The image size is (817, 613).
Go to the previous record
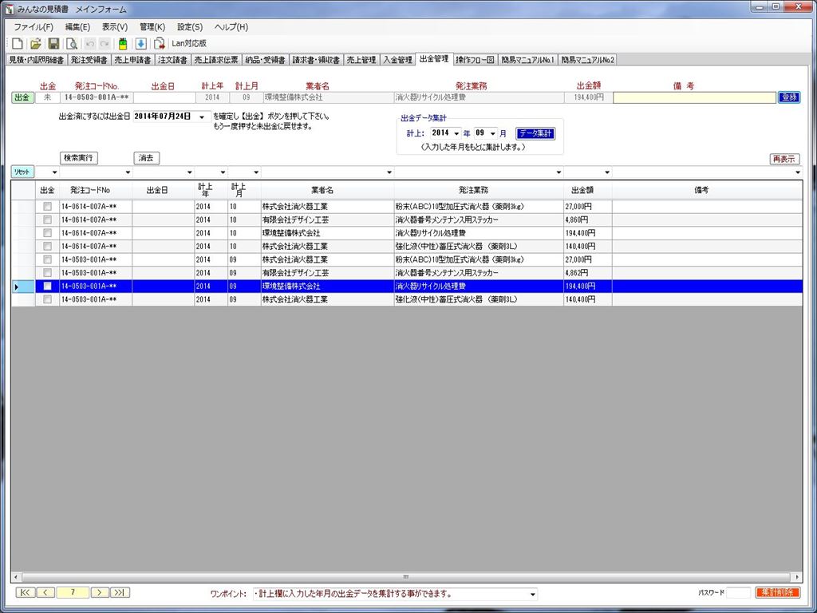(x=45, y=592)
